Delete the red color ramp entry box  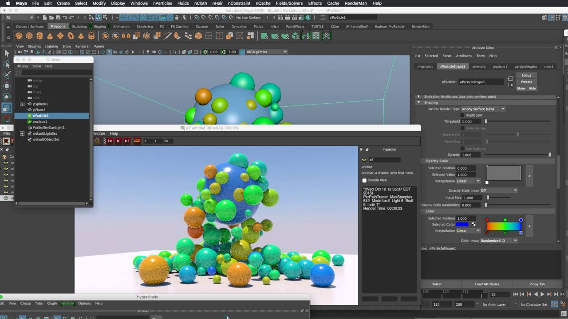pyautogui.click(x=487, y=233)
